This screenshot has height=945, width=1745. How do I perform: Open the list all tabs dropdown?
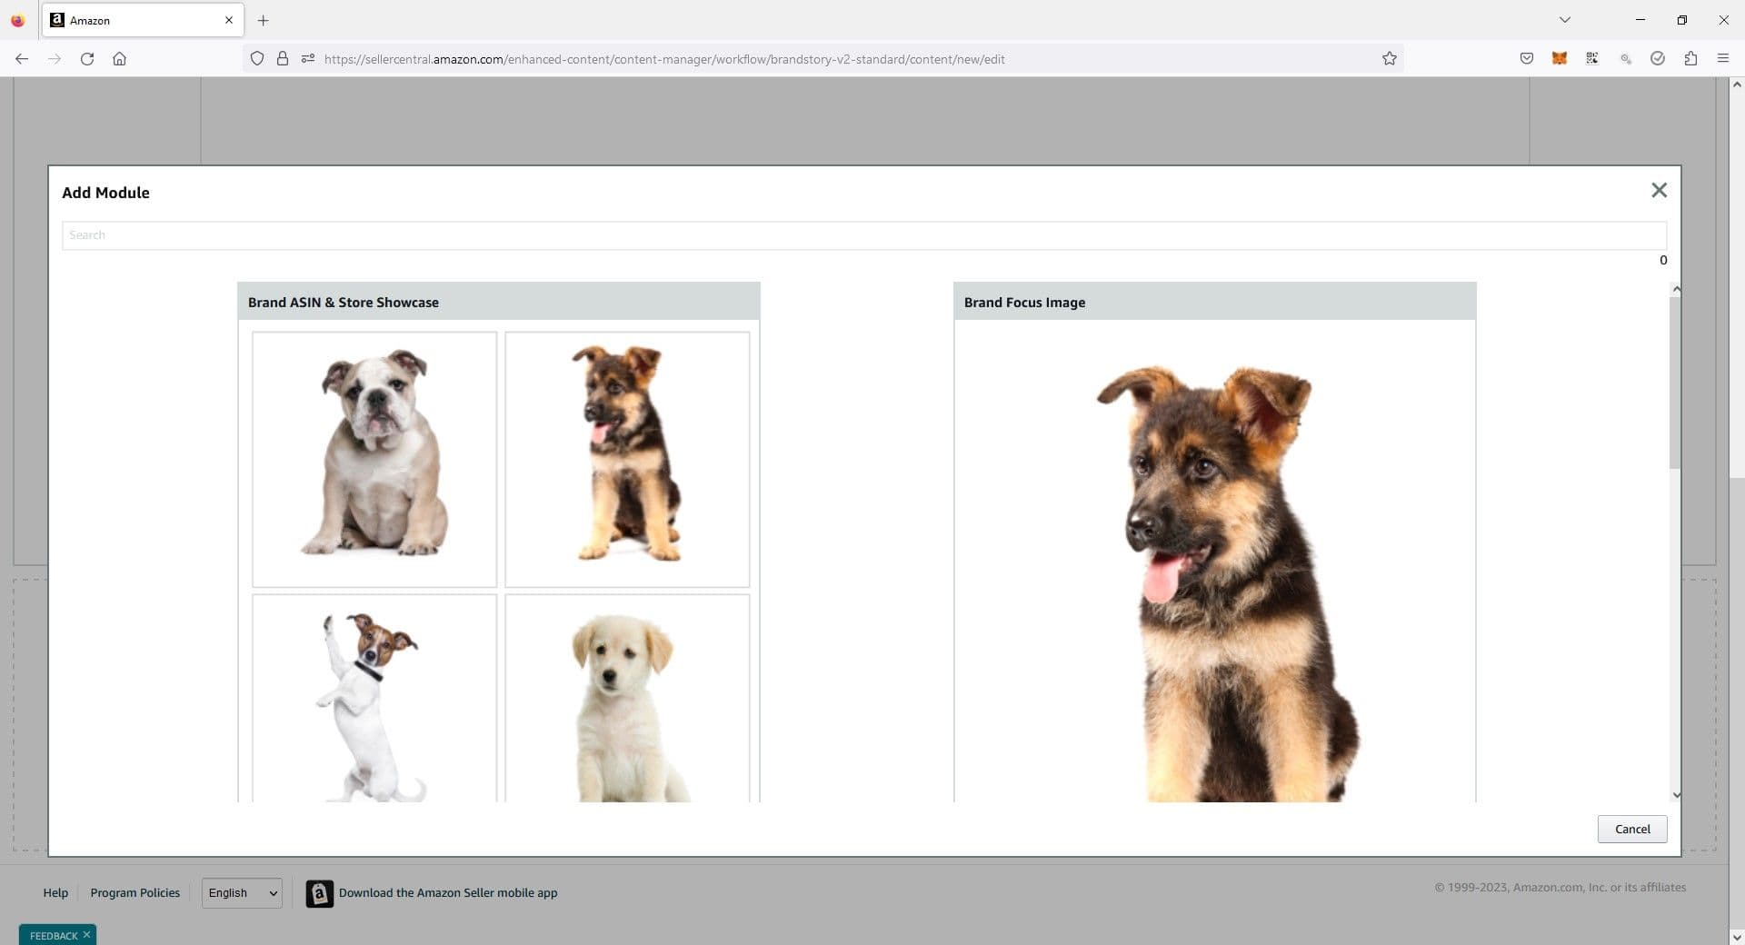[1564, 20]
